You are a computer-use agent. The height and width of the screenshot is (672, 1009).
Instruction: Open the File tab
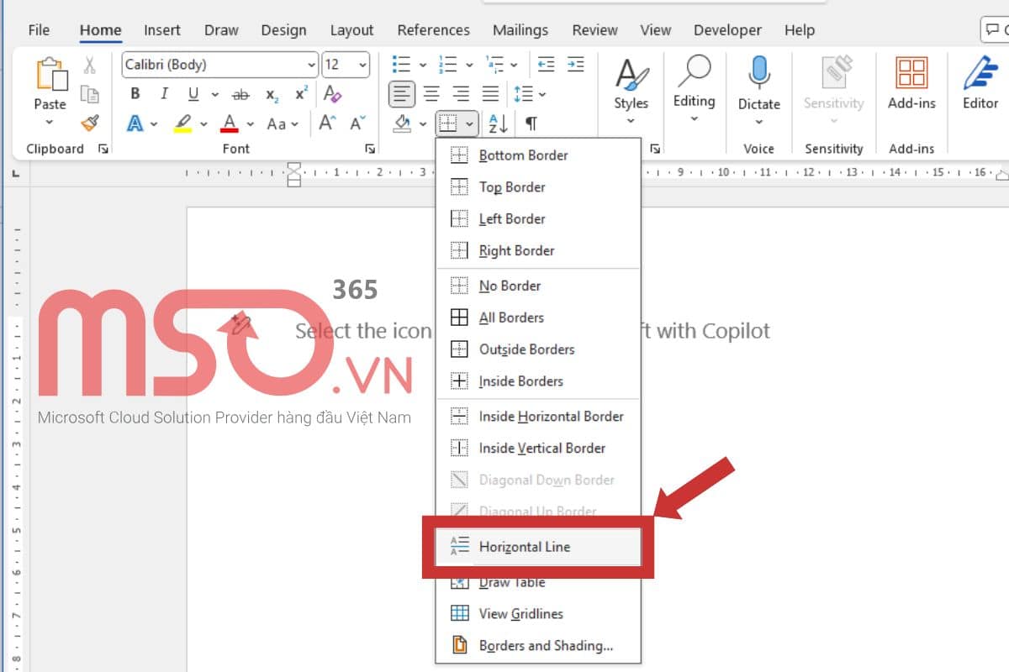(39, 29)
